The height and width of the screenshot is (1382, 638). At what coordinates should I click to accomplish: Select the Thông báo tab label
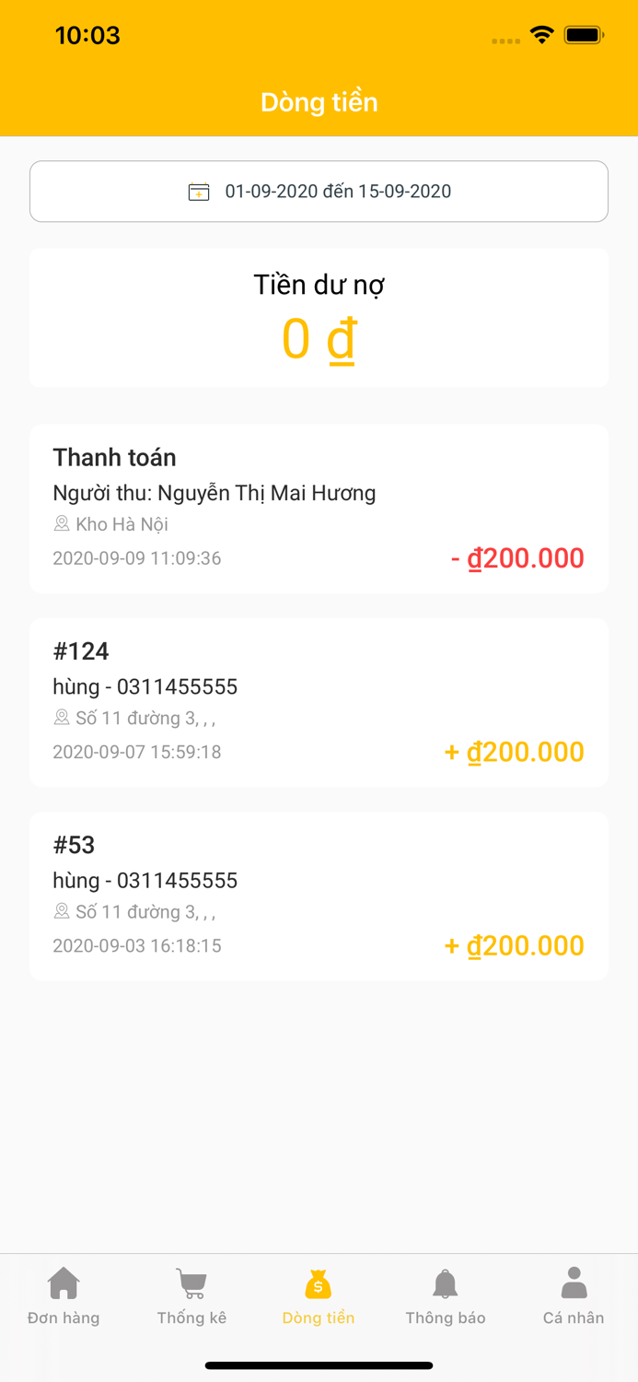(446, 1318)
